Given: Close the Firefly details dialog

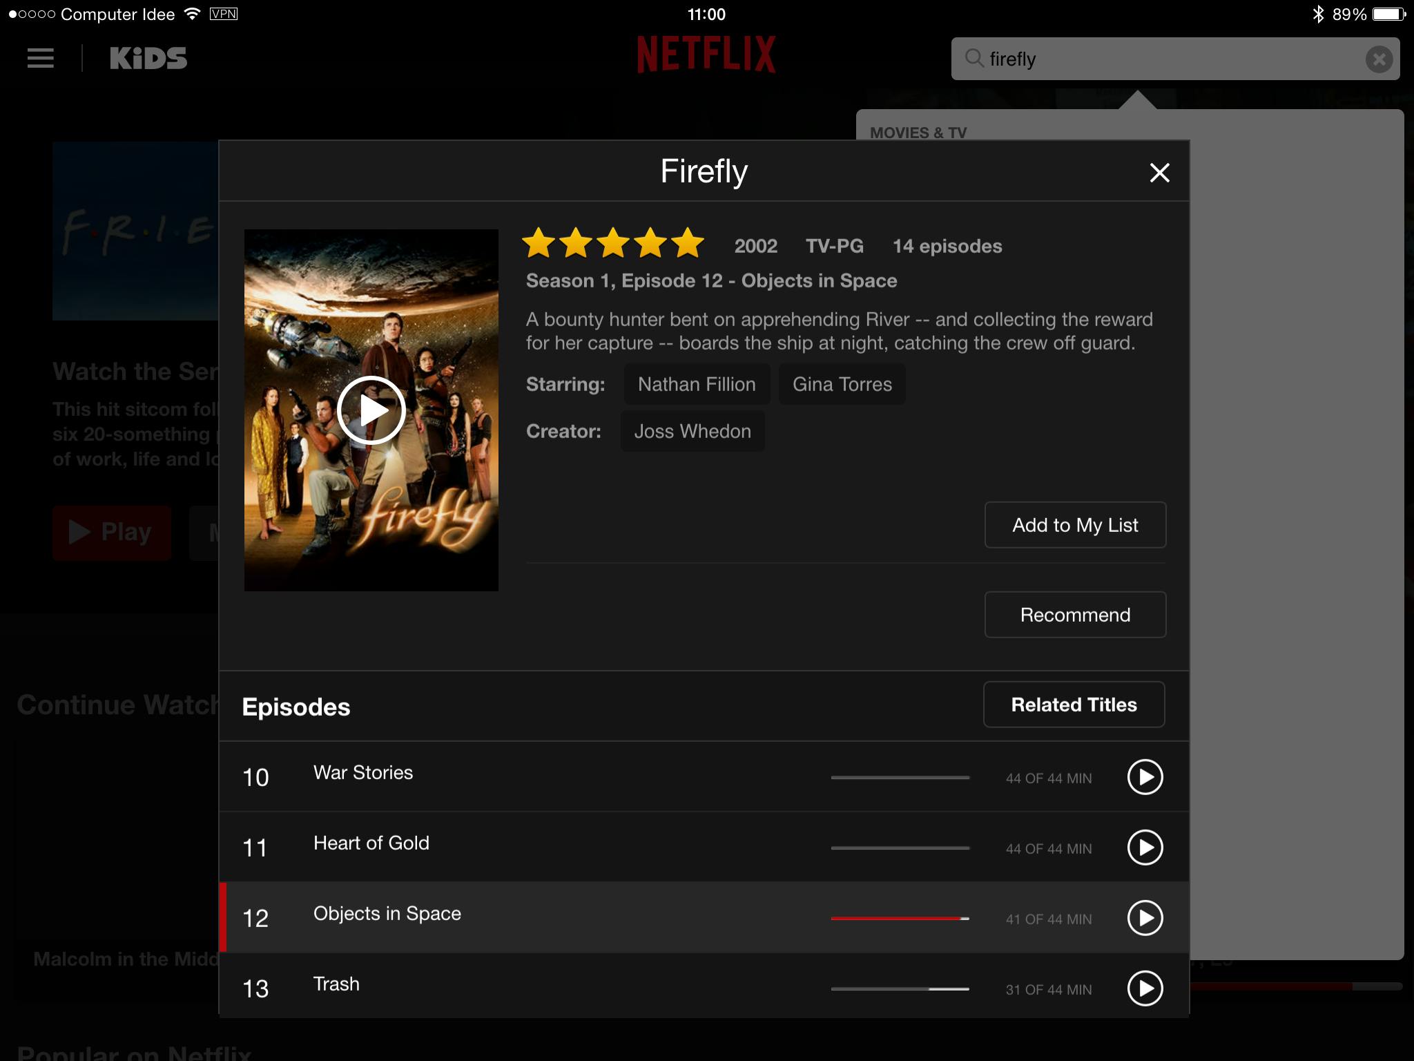Looking at the screenshot, I should (x=1159, y=172).
